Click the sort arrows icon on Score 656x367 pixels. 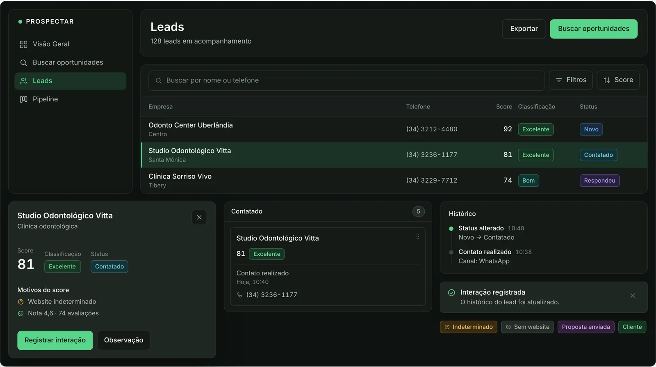(x=607, y=80)
